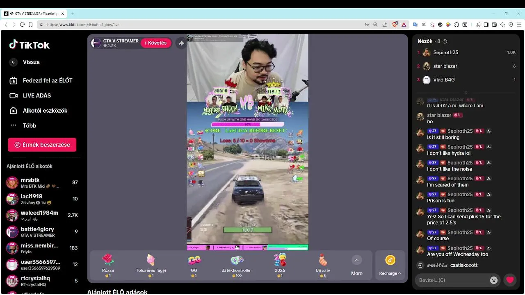525x295 pixels.
Task: Send a Rózsa gift
Action: 108,265
